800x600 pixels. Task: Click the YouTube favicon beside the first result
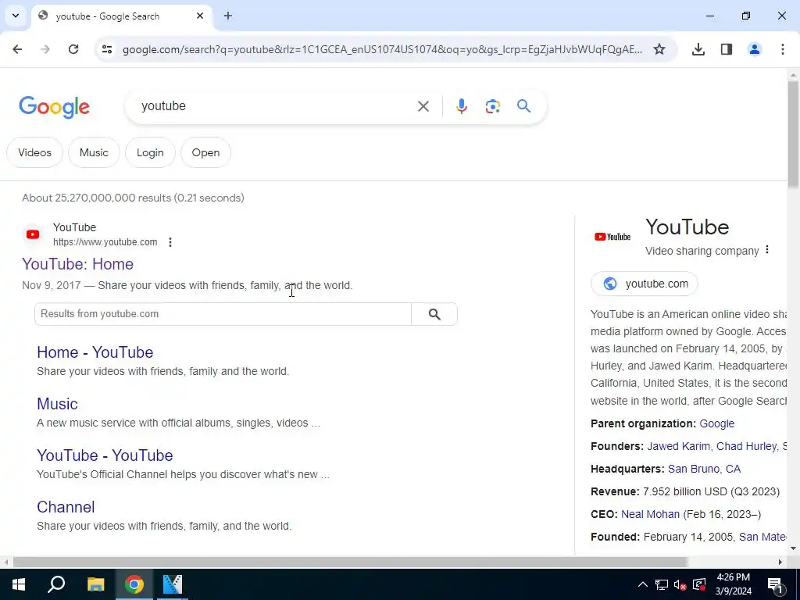click(33, 234)
